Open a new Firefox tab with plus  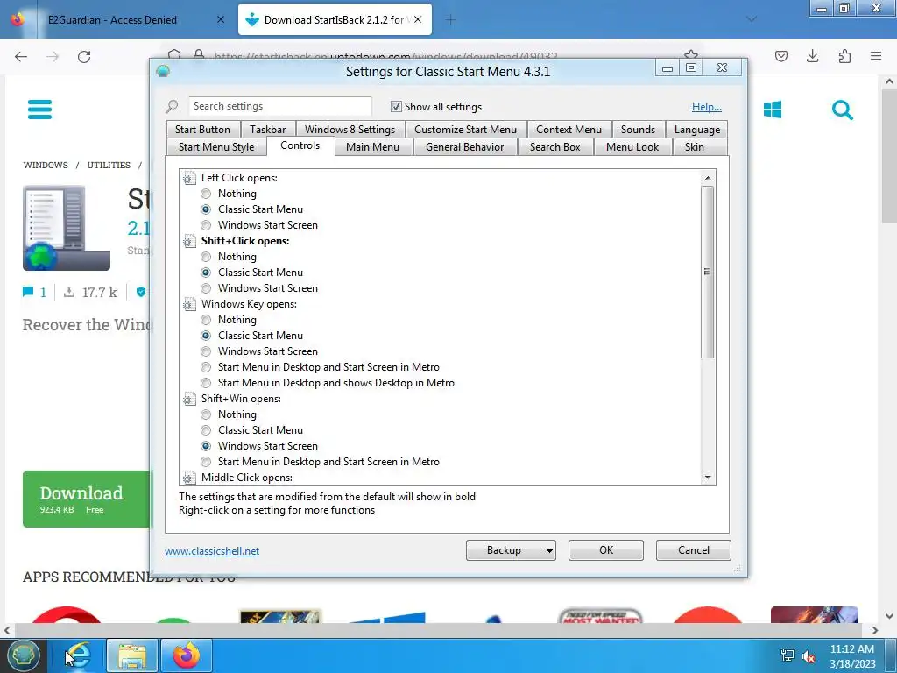pos(450,19)
